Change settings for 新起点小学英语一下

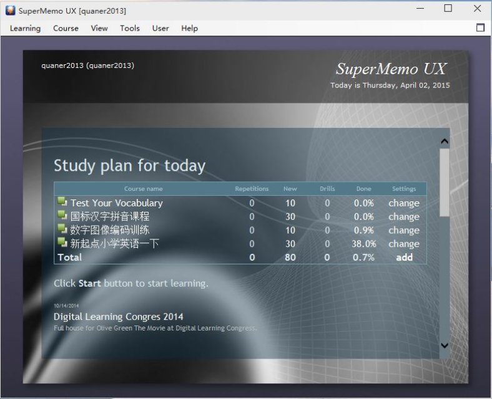(x=404, y=244)
